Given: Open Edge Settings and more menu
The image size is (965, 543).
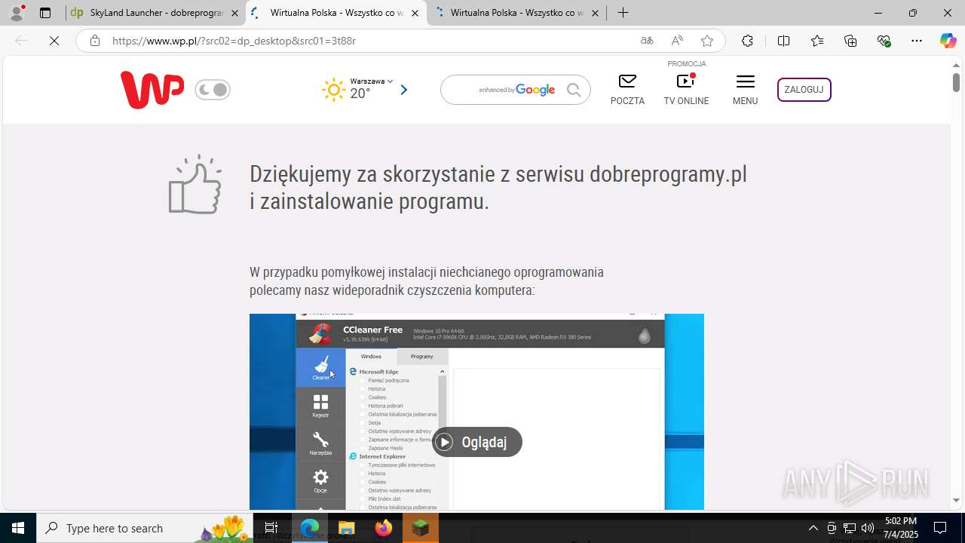Looking at the screenshot, I should click(x=917, y=41).
